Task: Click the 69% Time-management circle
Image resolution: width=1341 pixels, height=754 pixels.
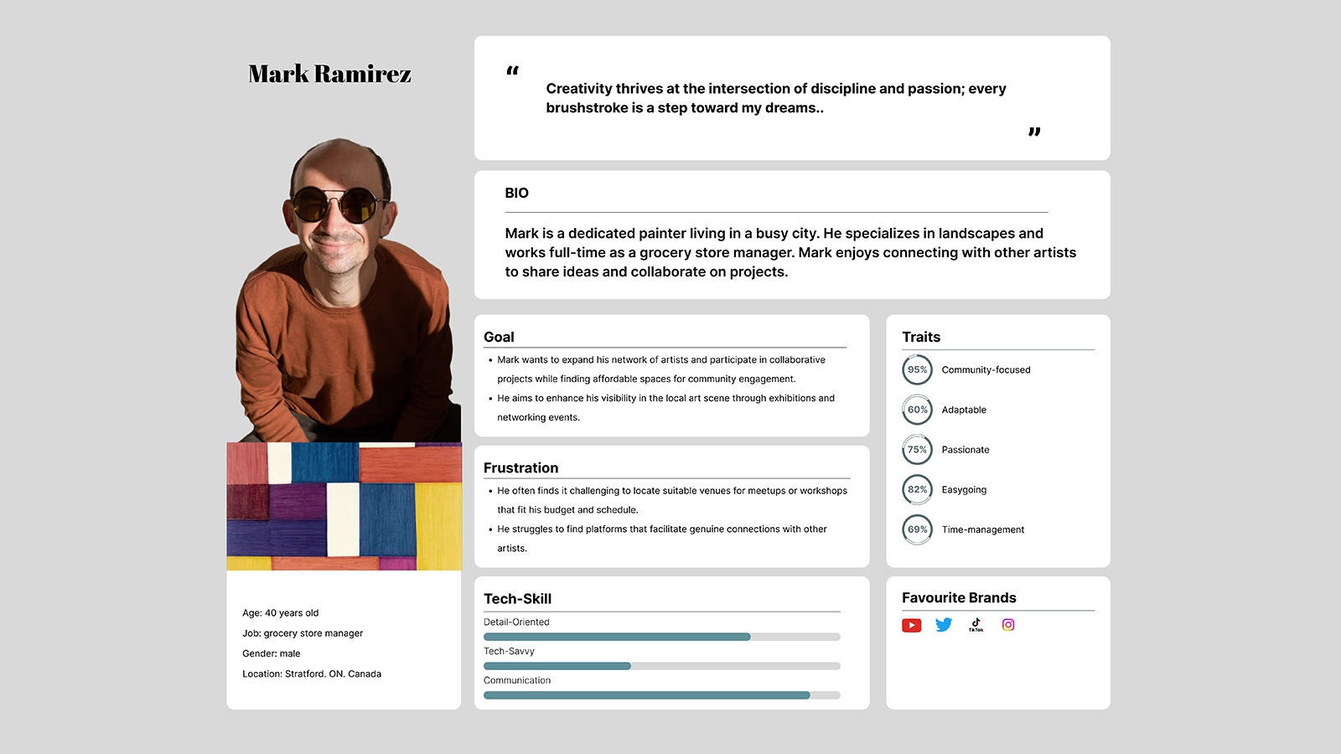Action: 917,529
